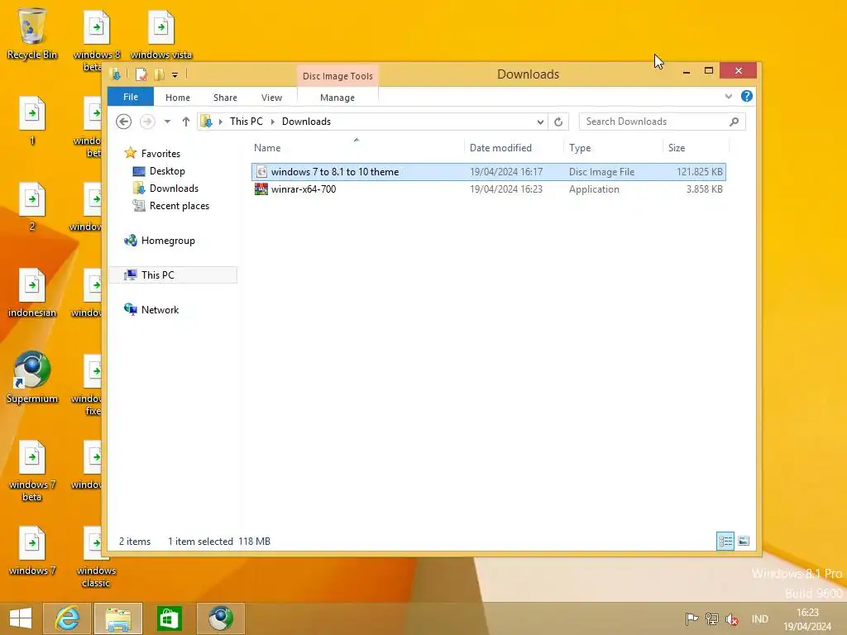This screenshot has height=635, width=847.
Task: Expand the breadcrumb arrow after This PC
Action: pos(273,122)
